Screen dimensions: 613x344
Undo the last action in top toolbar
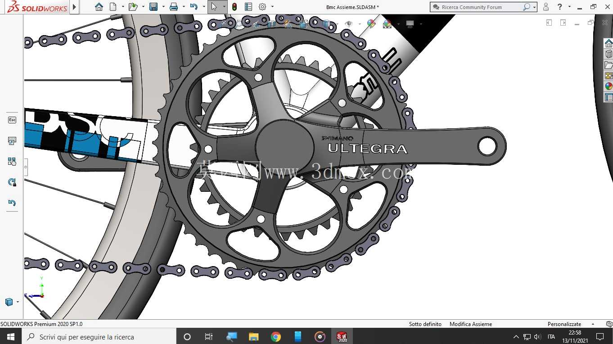click(x=194, y=7)
